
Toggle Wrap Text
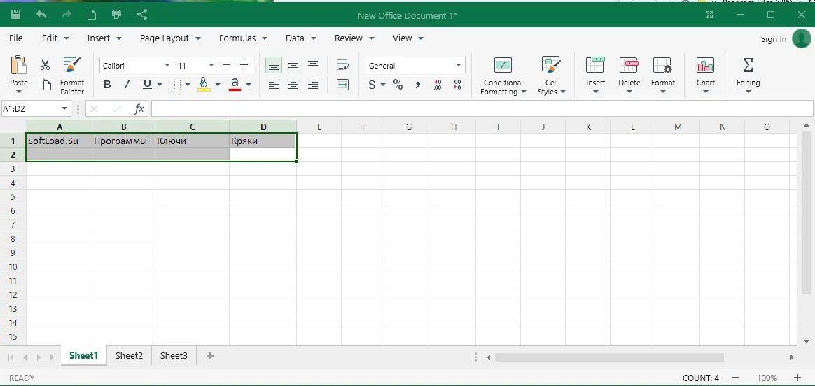(342, 65)
